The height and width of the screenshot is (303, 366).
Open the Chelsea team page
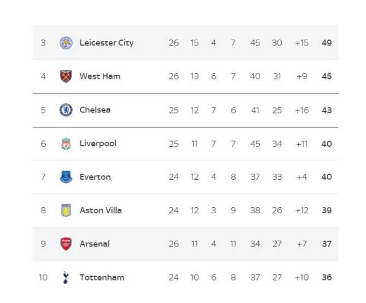pyautogui.click(x=95, y=110)
